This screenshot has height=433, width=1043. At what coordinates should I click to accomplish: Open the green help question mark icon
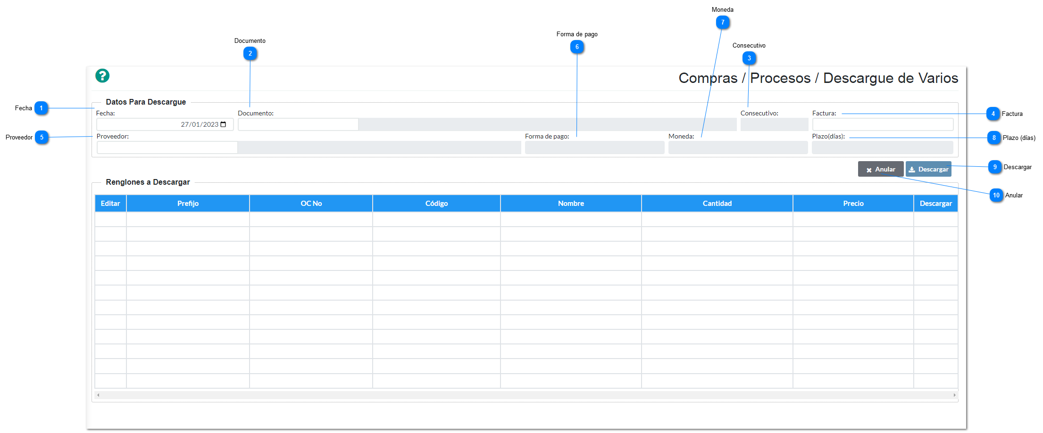pyautogui.click(x=102, y=75)
